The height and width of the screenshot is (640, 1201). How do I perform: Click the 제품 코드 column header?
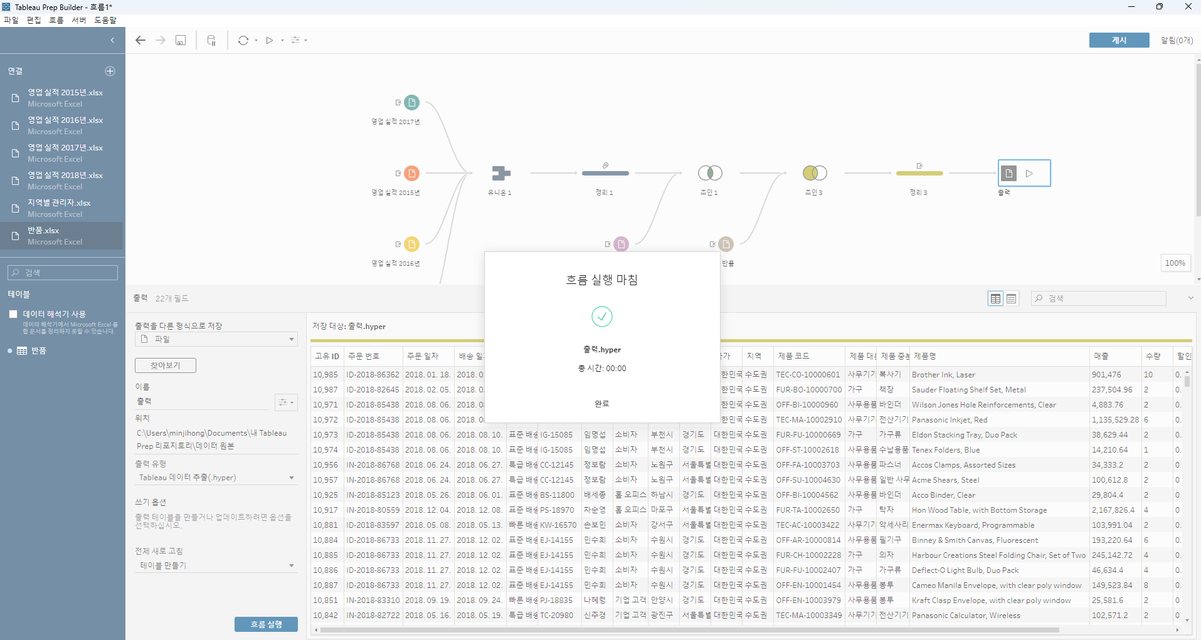(x=809, y=356)
